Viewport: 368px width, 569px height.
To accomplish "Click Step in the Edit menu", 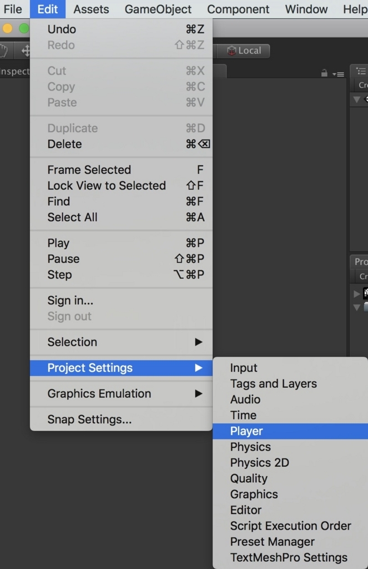I will [x=121, y=274].
